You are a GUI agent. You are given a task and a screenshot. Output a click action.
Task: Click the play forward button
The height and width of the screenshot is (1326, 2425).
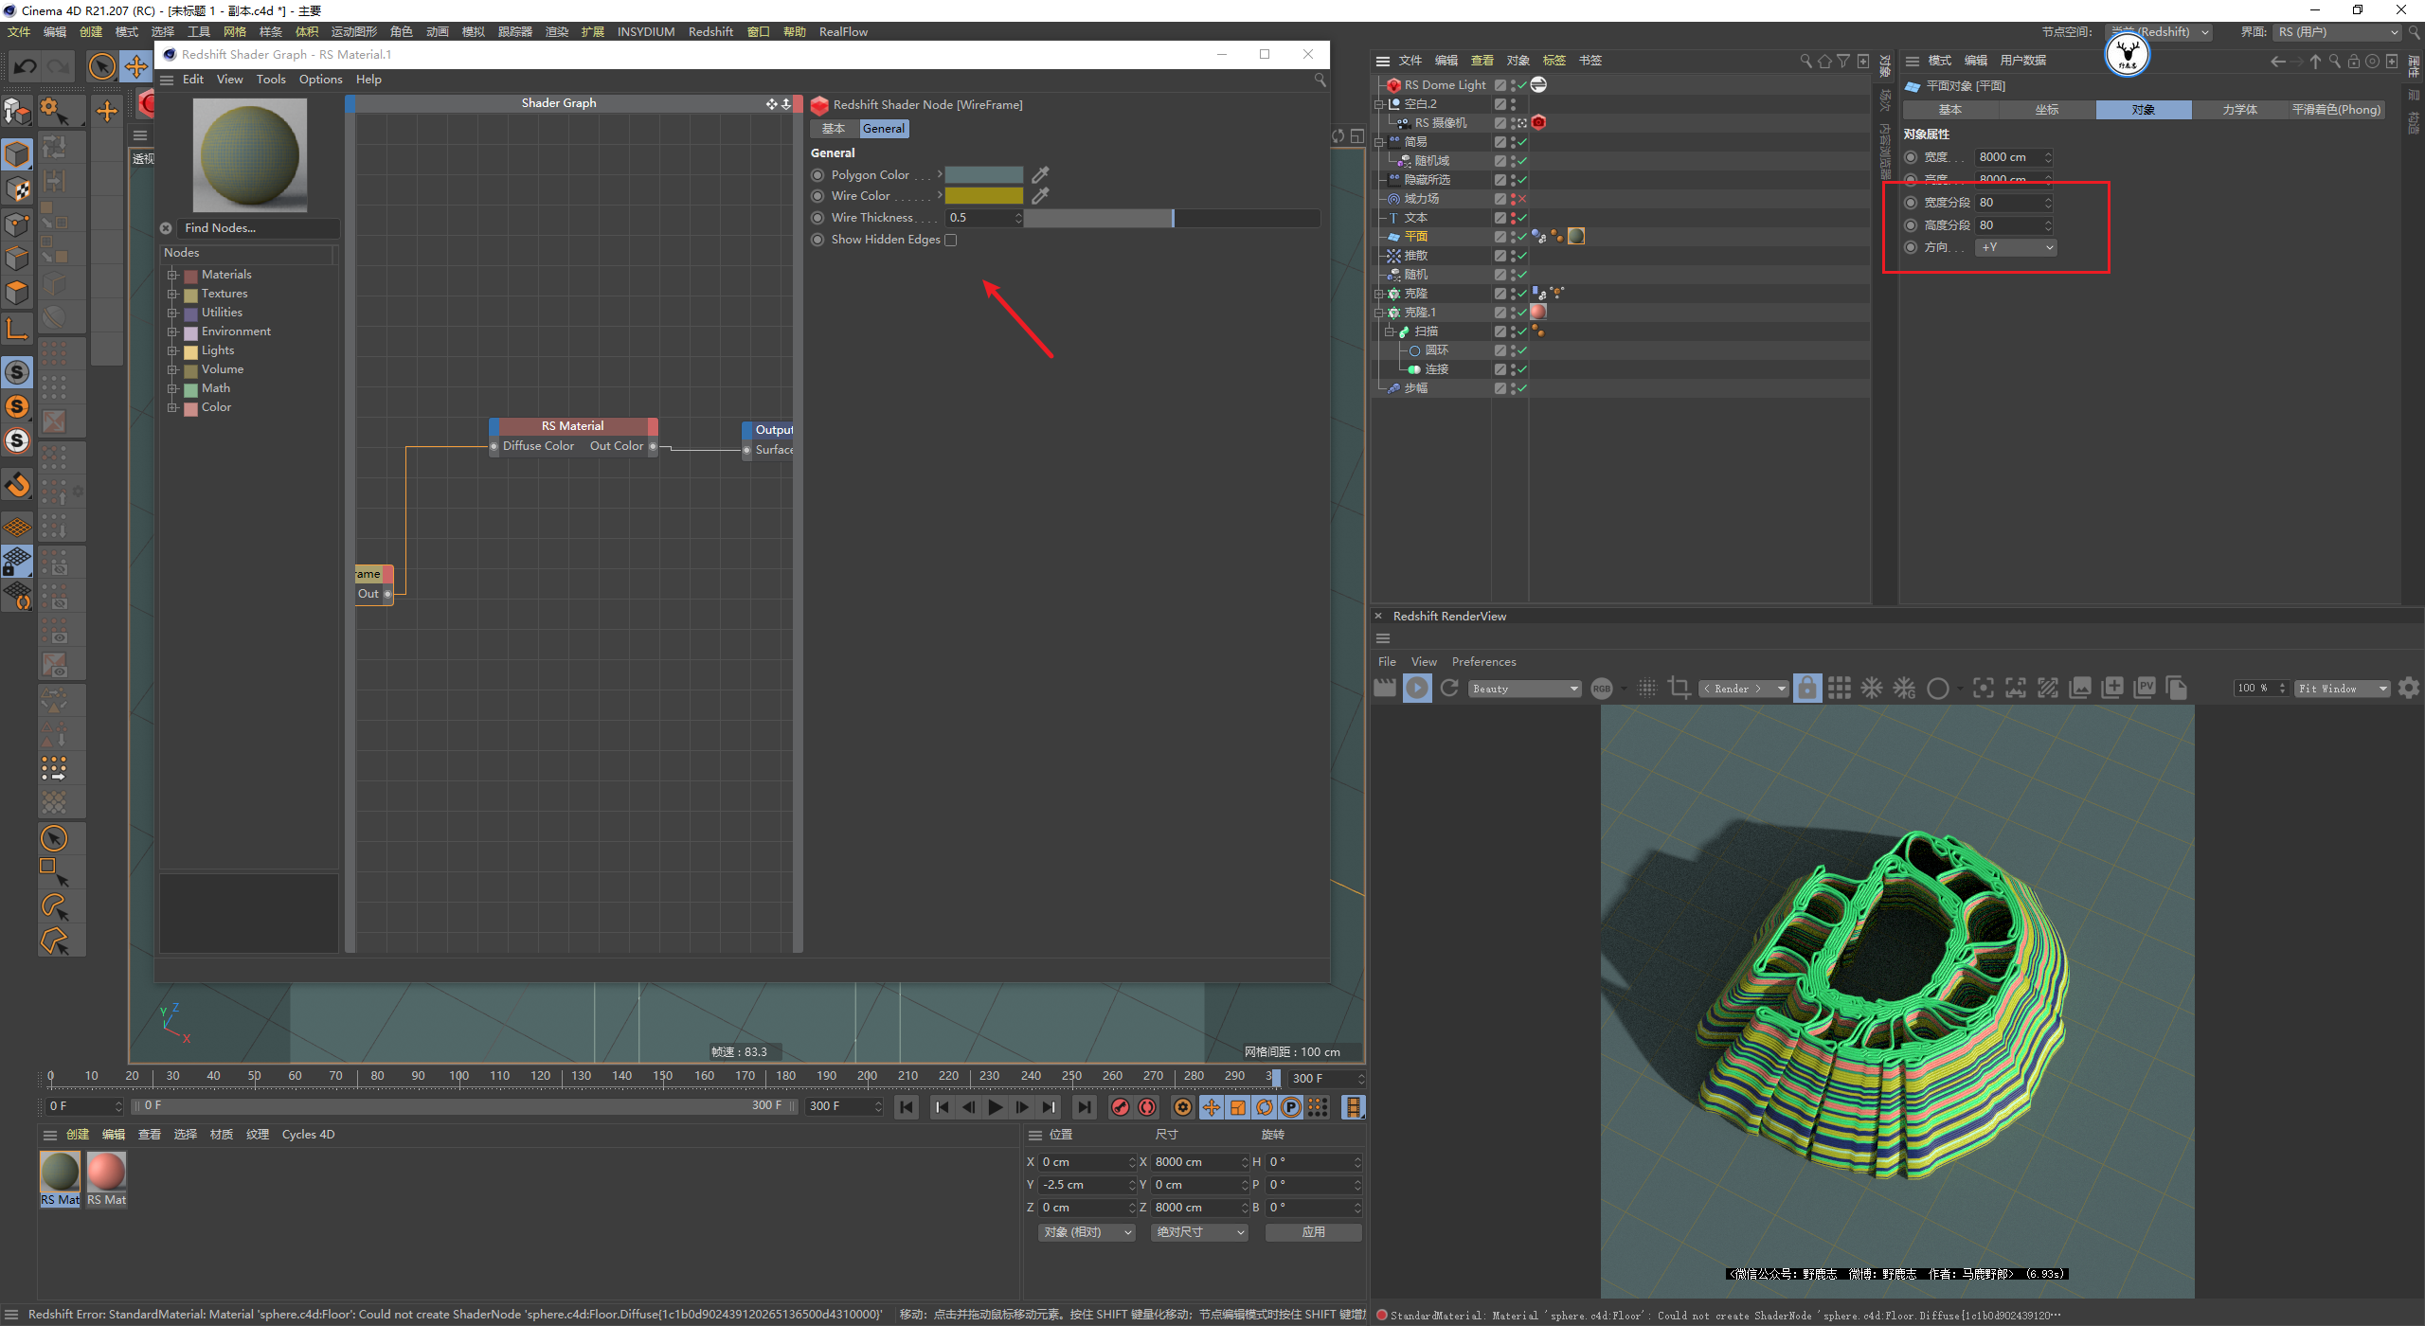[x=995, y=1106]
